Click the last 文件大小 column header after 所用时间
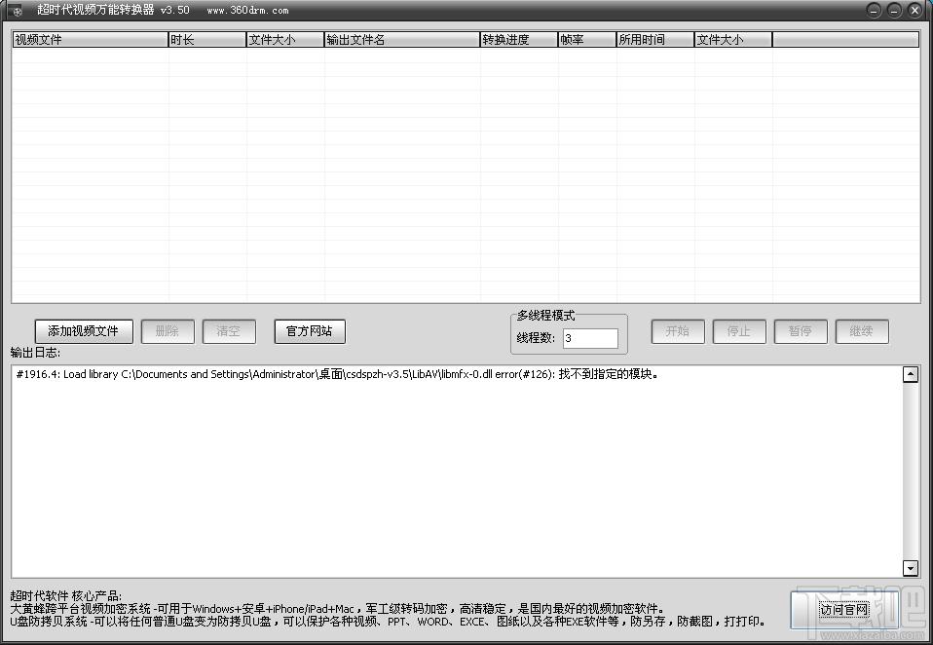The height and width of the screenshot is (645, 933). pos(733,40)
